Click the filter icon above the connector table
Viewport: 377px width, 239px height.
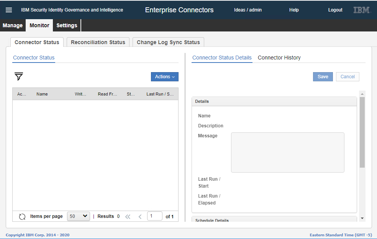[18, 77]
